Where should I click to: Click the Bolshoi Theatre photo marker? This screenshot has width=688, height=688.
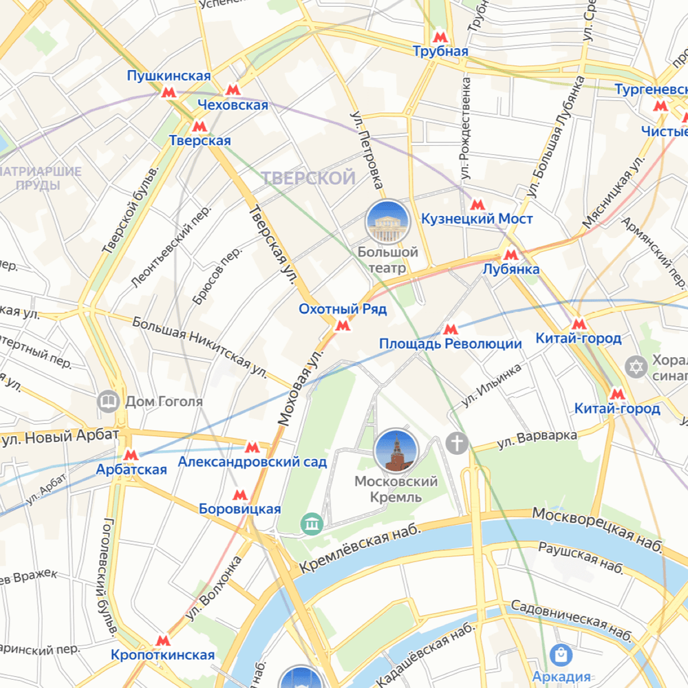coord(388,222)
